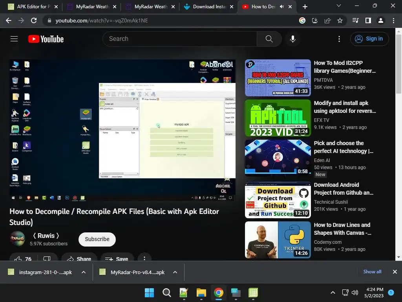Screen dimensions: 402x302
Task: Click the Share button under video
Action: click(79, 258)
